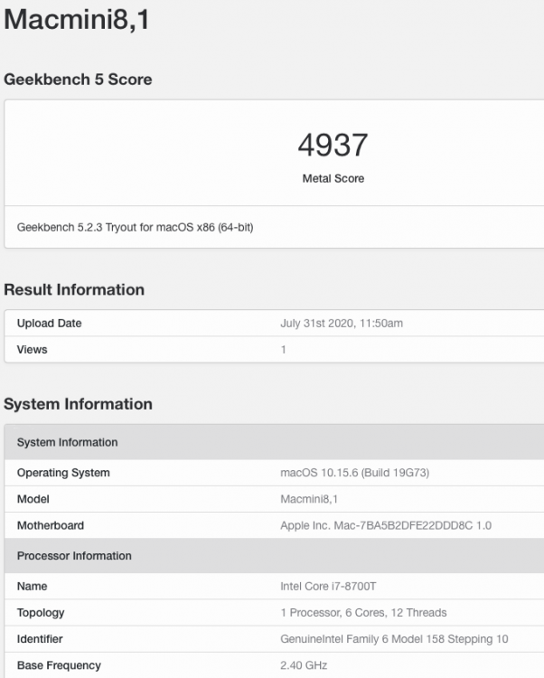Click the Identifier label
Screen dimensions: 544x678
tap(40, 638)
